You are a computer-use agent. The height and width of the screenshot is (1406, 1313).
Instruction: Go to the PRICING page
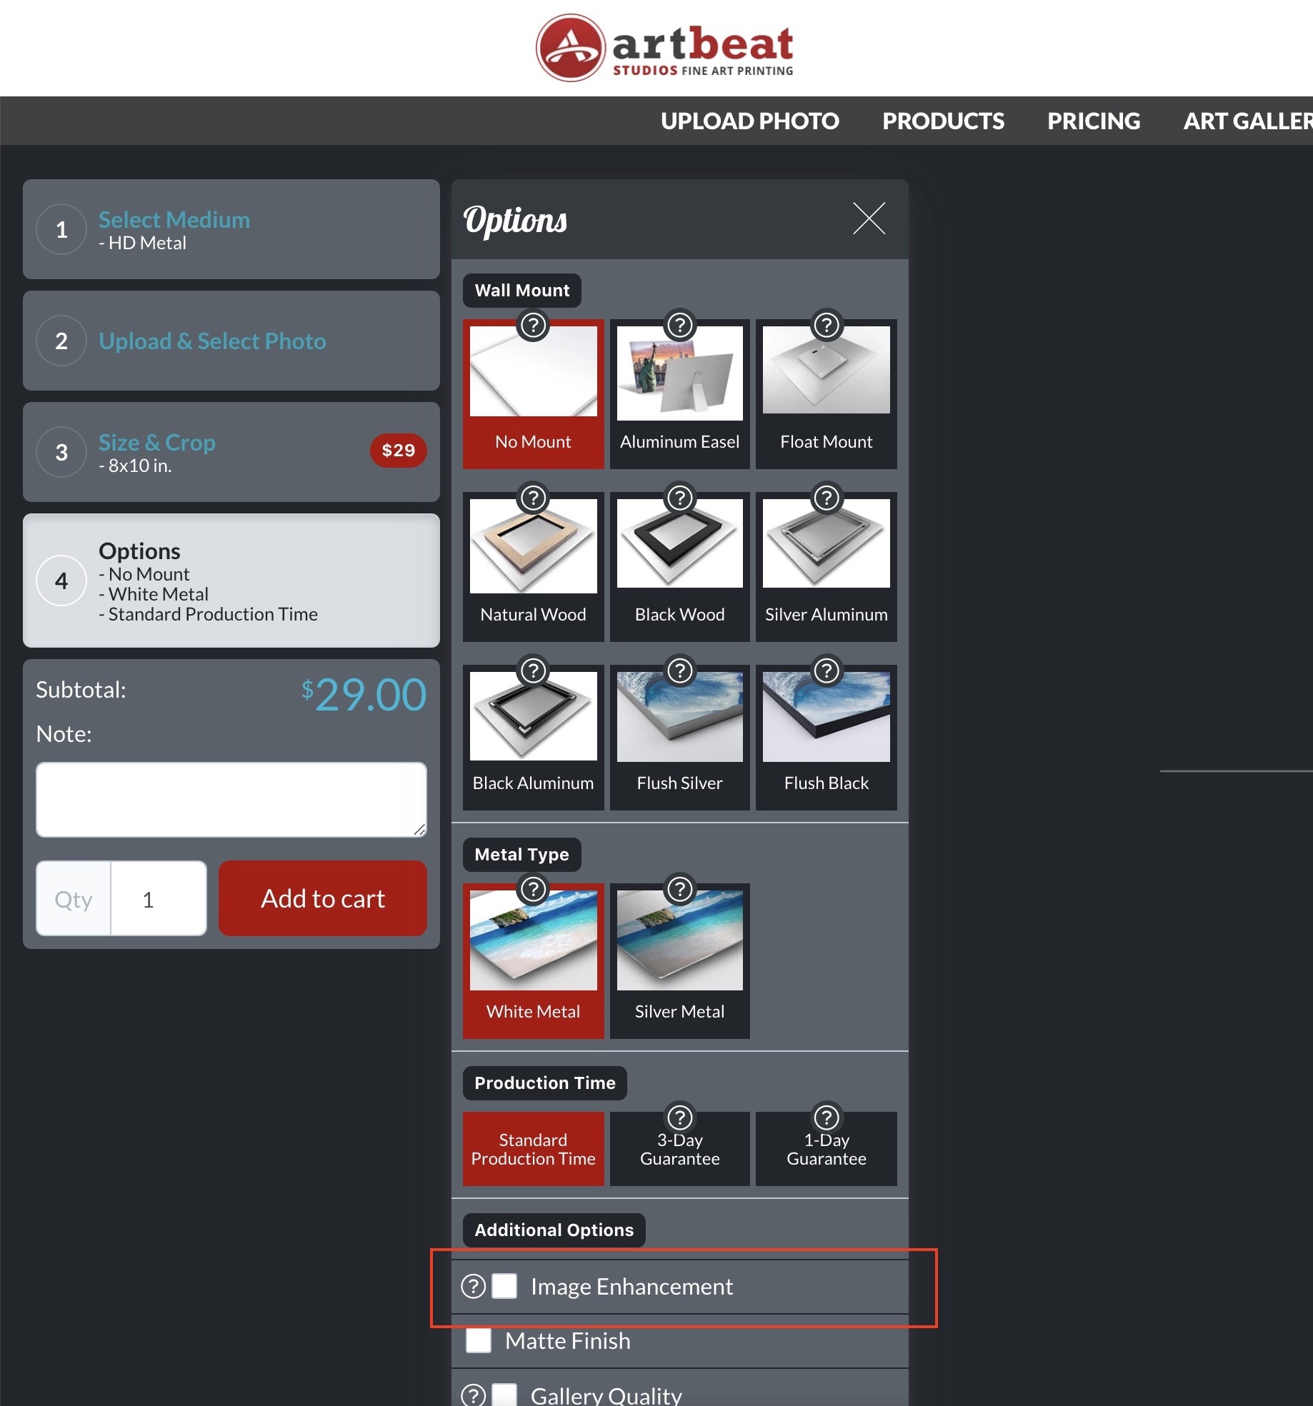click(x=1093, y=121)
